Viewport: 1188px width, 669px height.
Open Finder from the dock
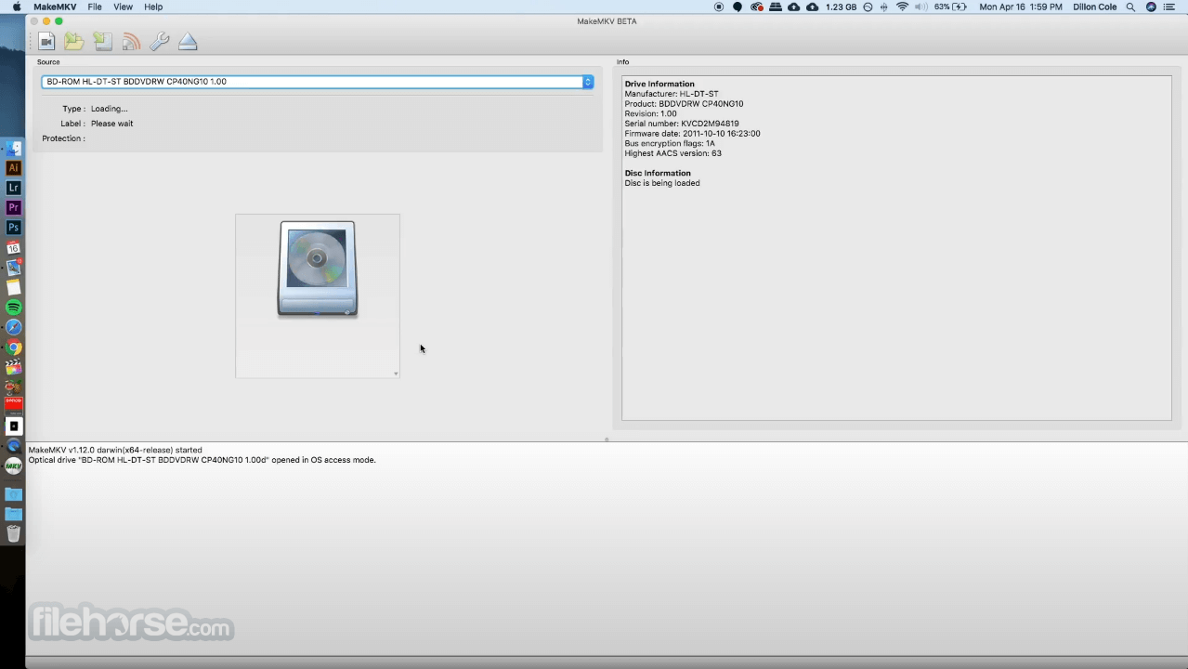click(13, 149)
